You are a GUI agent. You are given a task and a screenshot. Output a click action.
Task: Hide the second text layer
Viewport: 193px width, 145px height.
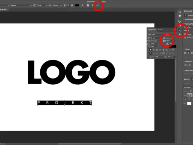[185, 99]
